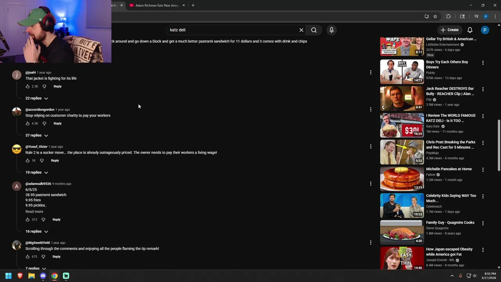Reply to @BigSwettiYetti comment
Screen dimensions: 501x282
tap(56, 257)
